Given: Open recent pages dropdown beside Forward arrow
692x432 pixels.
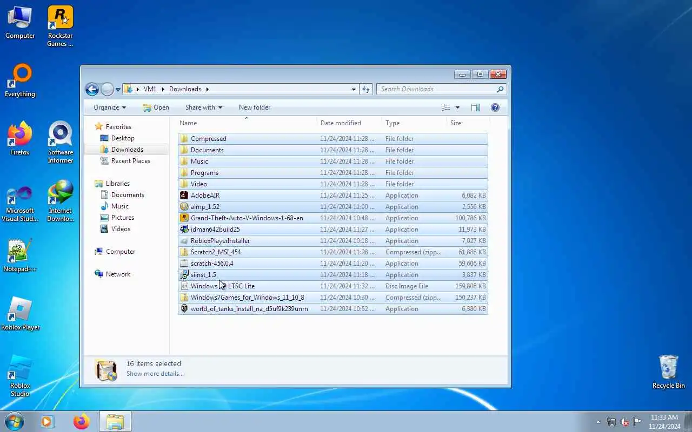Looking at the screenshot, I should click(118, 90).
